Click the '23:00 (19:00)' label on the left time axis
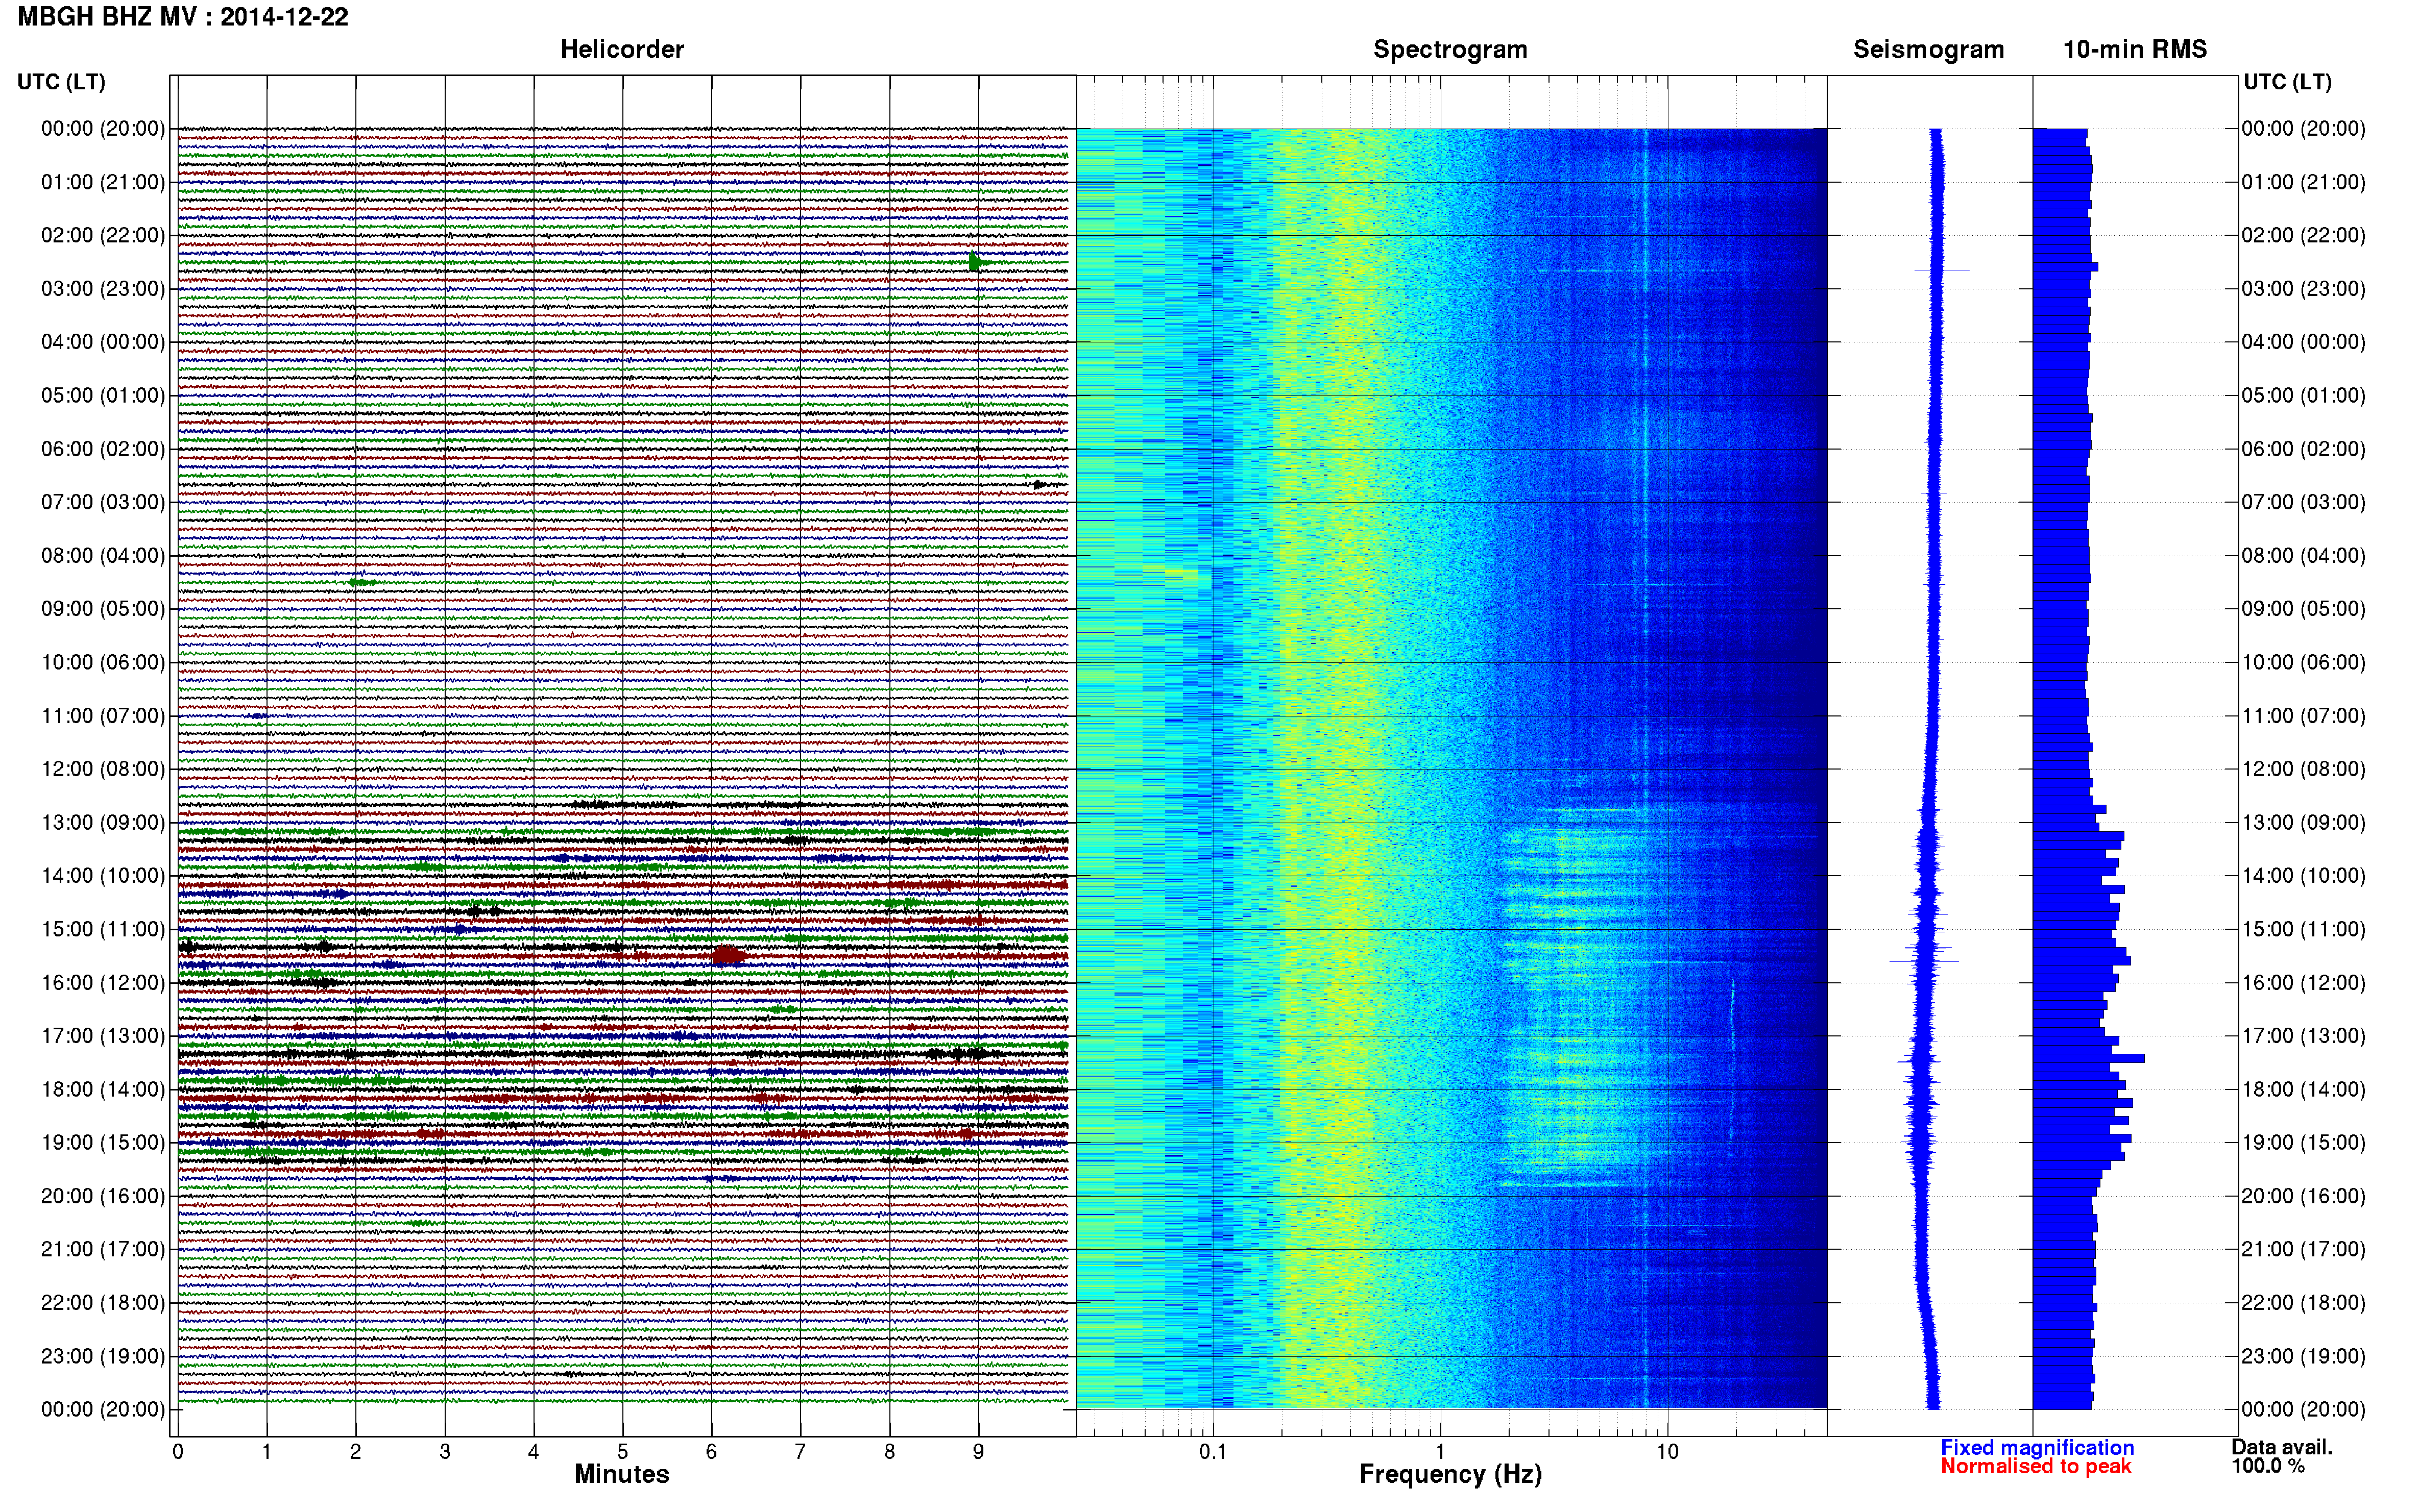Image resolution: width=2420 pixels, height=1512 pixels. click(103, 1356)
